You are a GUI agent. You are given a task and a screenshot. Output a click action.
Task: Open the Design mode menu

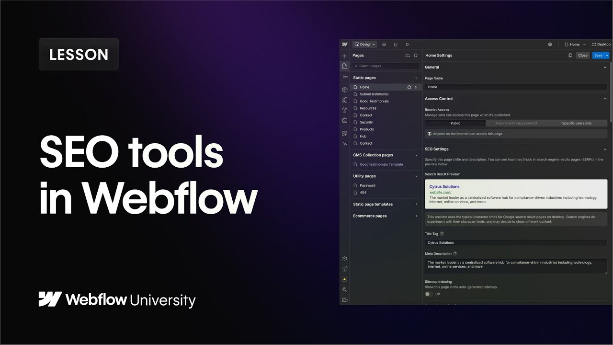pos(364,44)
